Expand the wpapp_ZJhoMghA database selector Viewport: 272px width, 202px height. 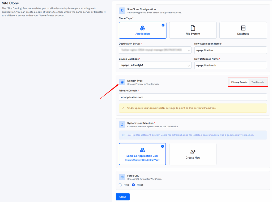[155, 65]
